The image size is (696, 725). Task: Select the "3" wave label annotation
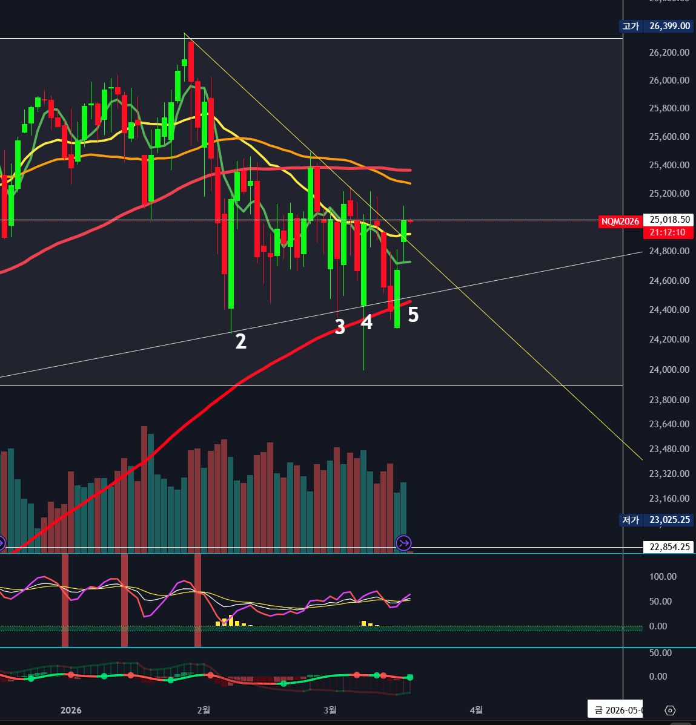340,327
